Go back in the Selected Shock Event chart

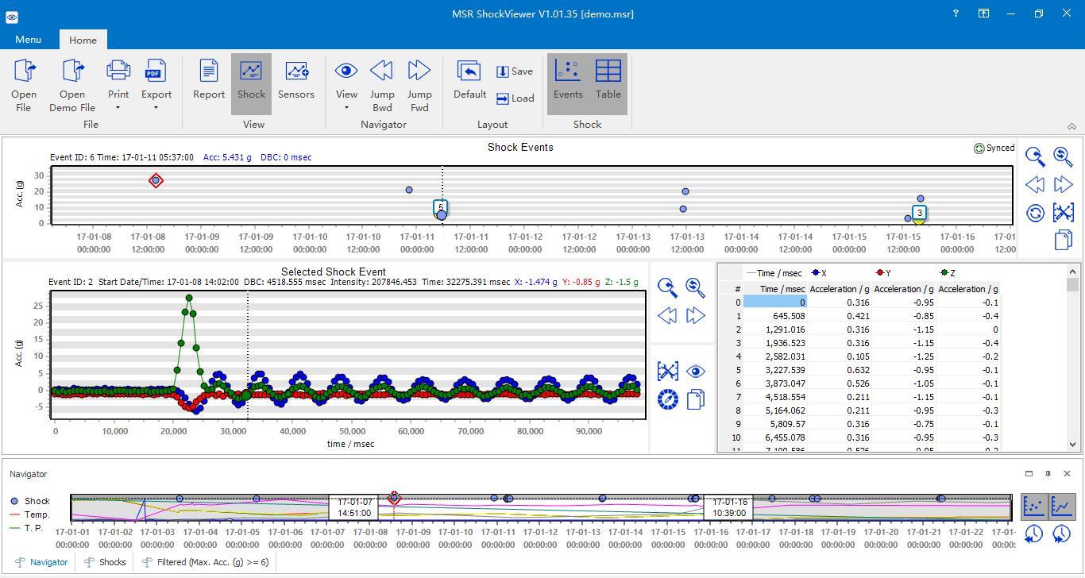point(667,315)
